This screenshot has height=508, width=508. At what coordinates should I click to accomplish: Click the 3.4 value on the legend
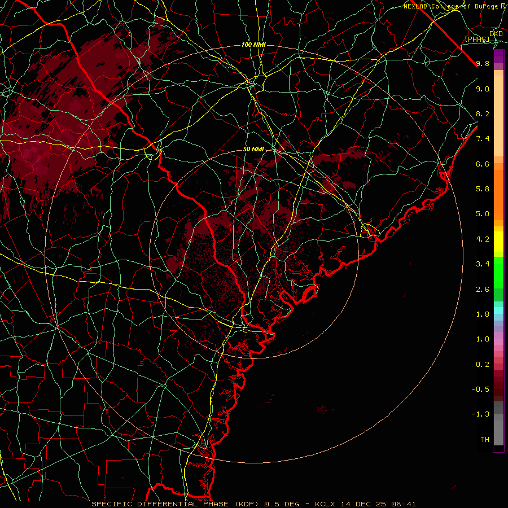[x=483, y=264]
